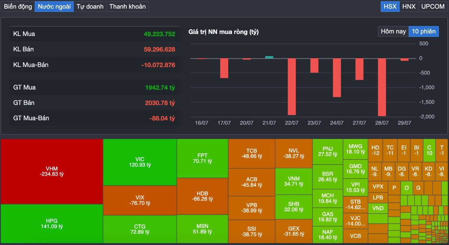Select the MSN treemap tile
Image resolution: width=449 pixels, height=245 pixels.
point(202,229)
